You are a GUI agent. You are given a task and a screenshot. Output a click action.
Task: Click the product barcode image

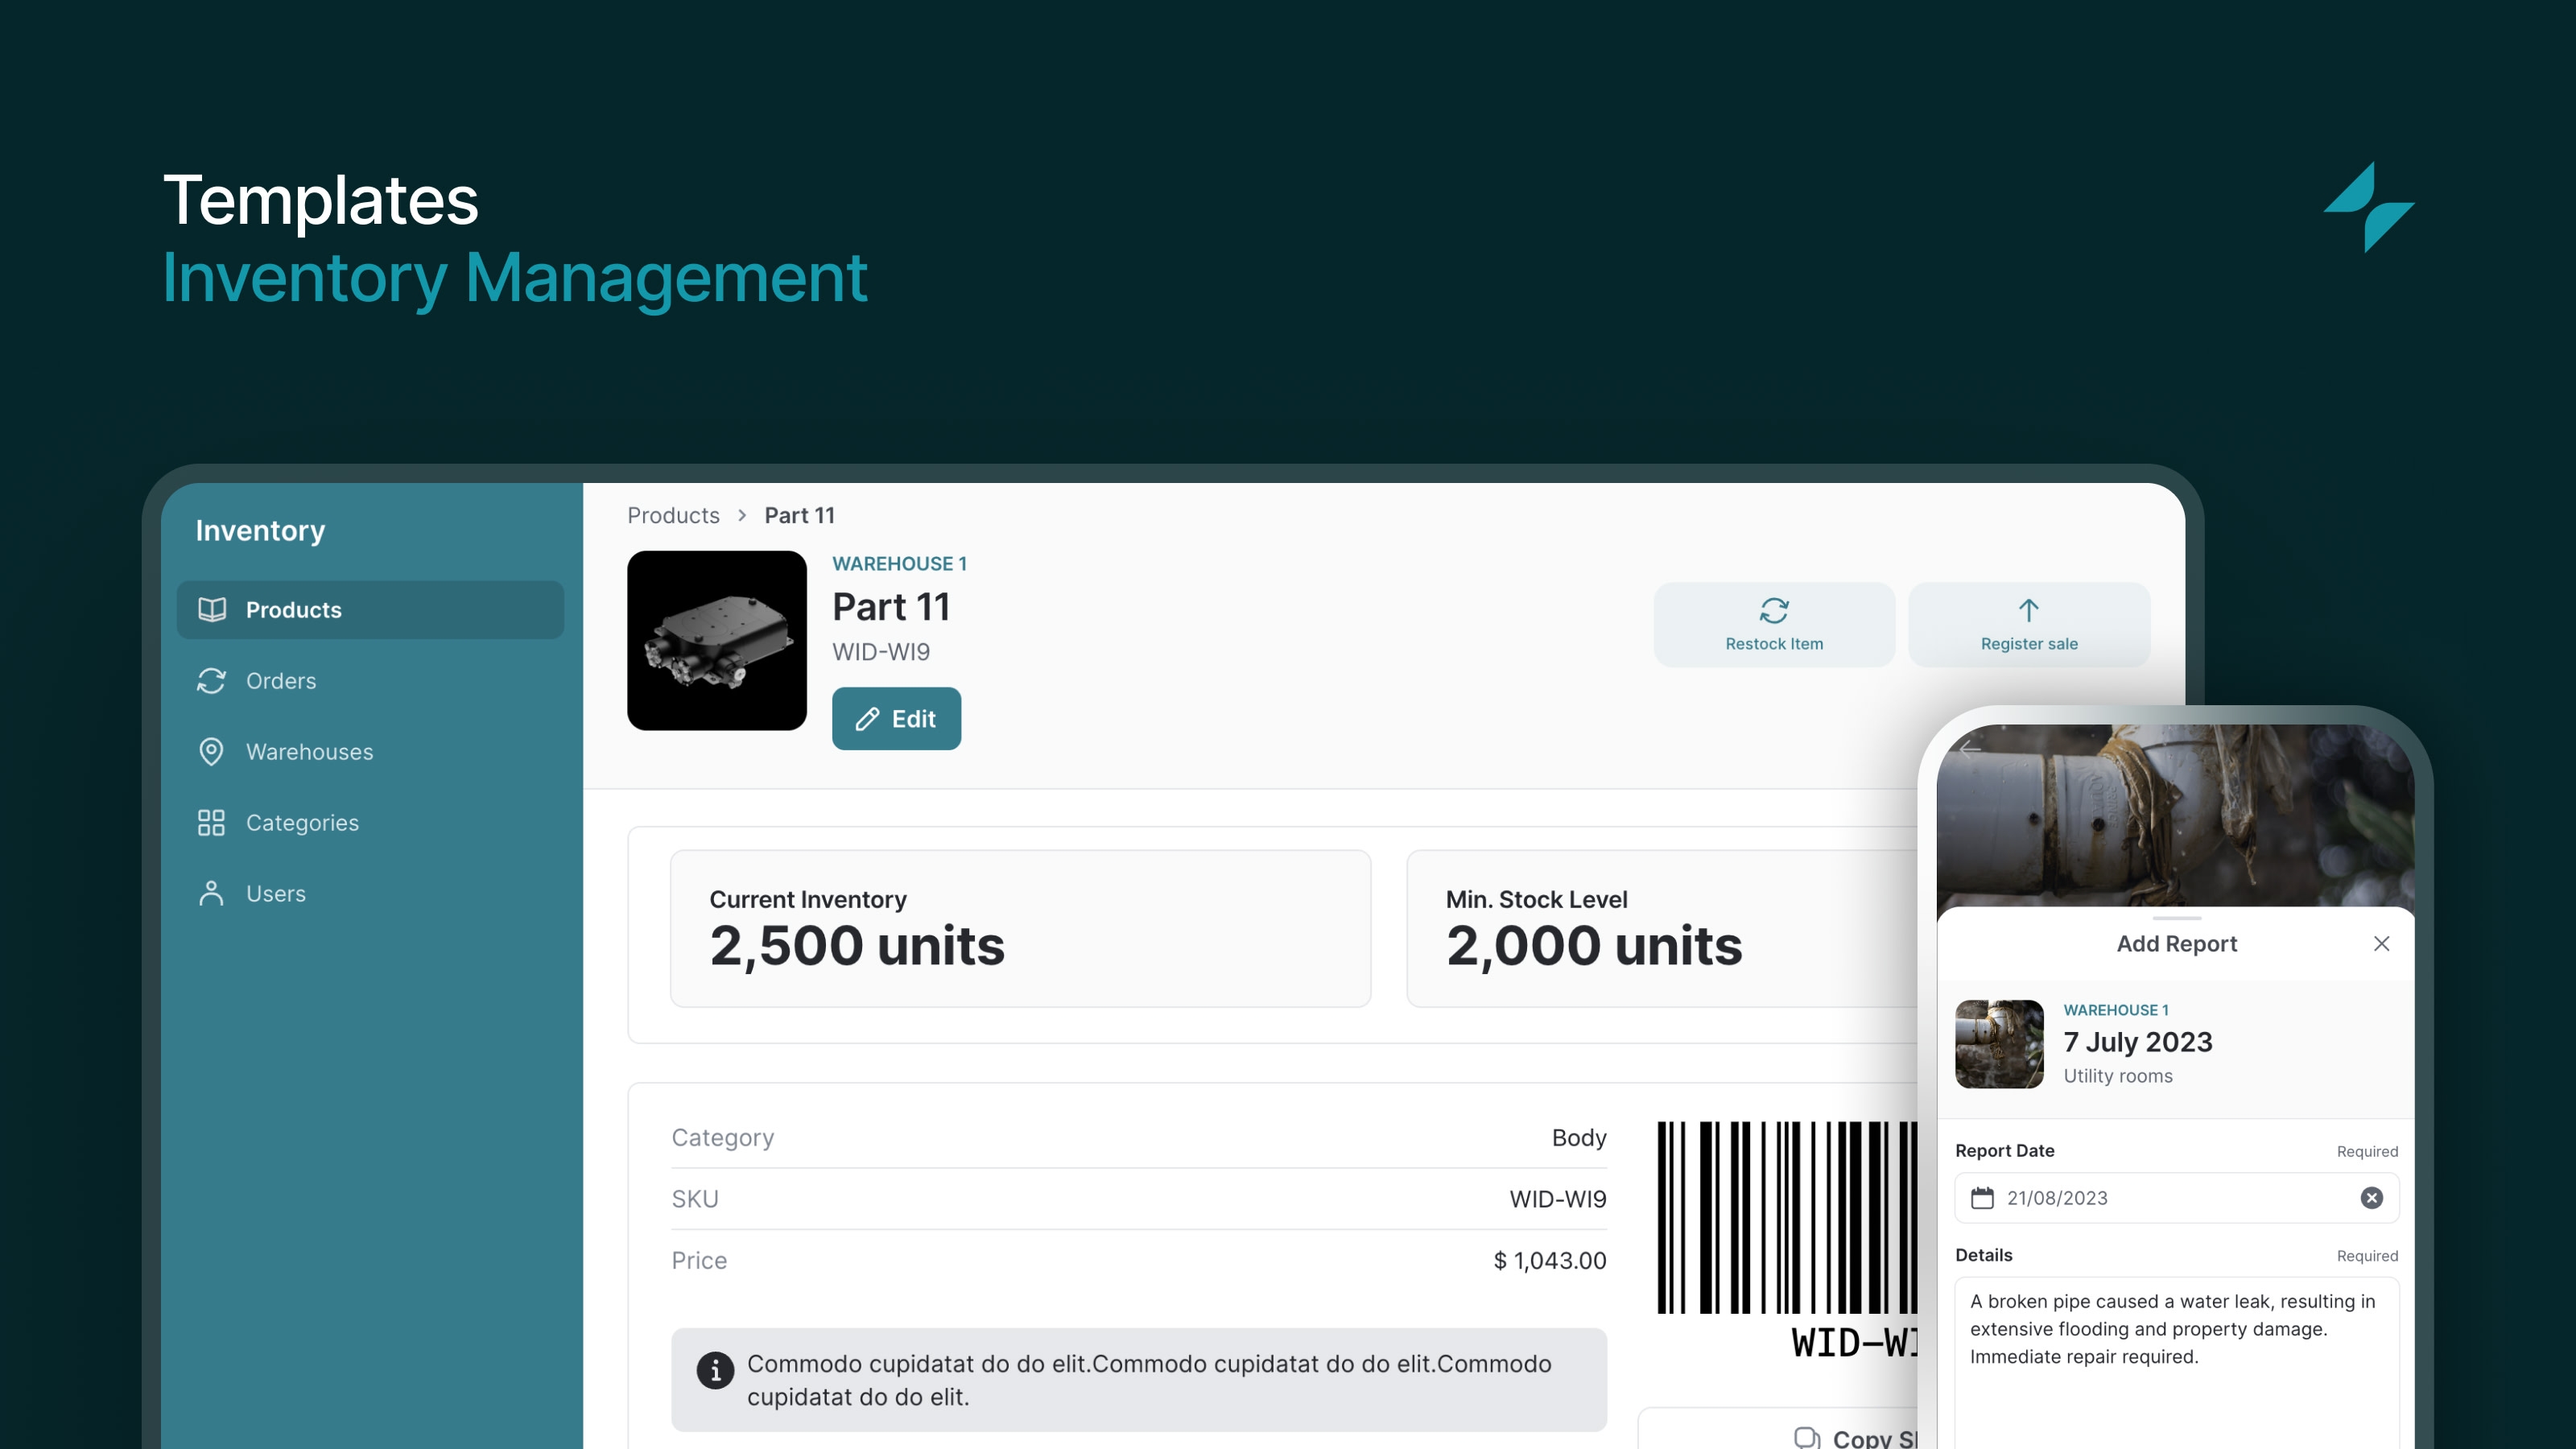tap(1787, 1240)
